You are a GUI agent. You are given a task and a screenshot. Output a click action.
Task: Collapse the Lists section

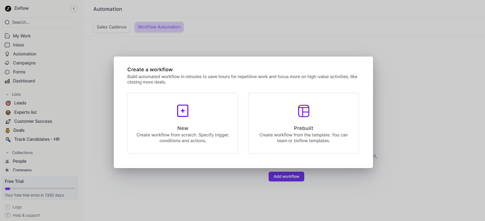(x=6, y=94)
